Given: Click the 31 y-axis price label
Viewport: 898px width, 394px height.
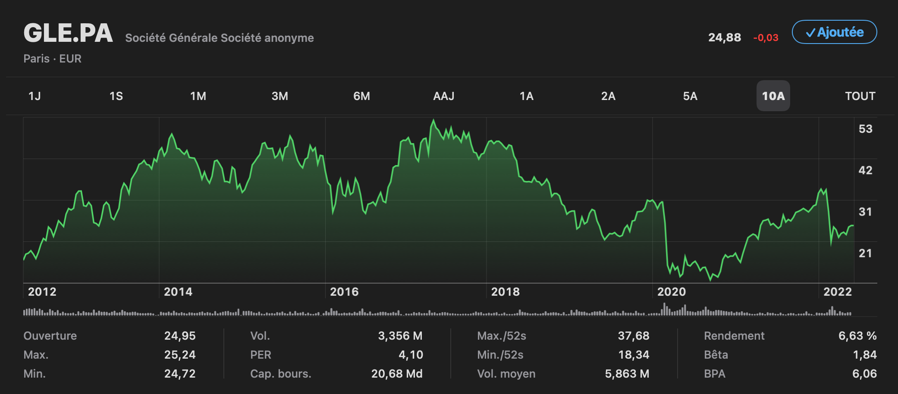Looking at the screenshot, I should tap(866, 212).
